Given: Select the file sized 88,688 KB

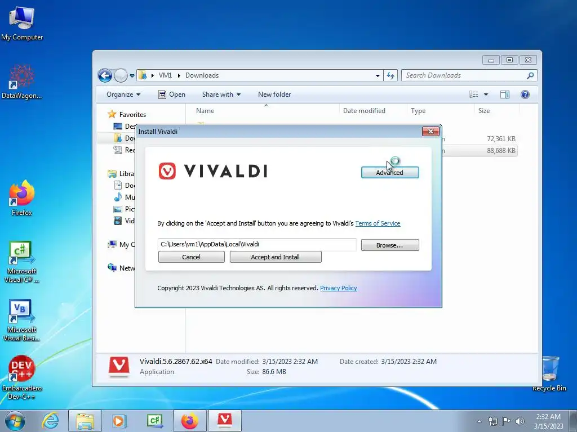Looking at the screenshot, I should click(x=480, y=151).
